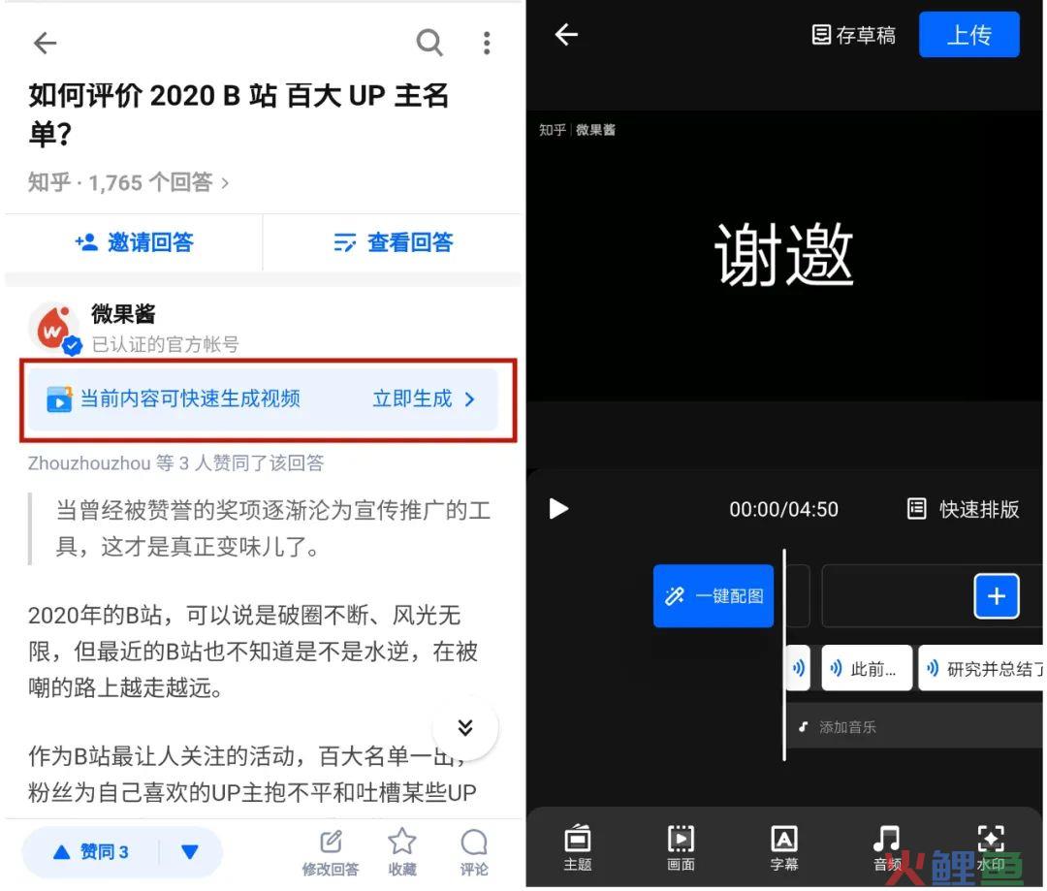Play the video preview
The width and height of the screenshot is (1047, 891).
(x=558, y=509)
